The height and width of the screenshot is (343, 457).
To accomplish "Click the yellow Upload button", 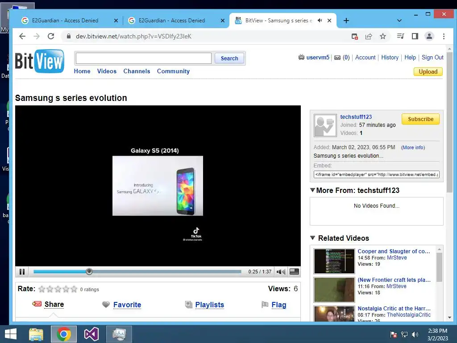I will tap(428, 72).
